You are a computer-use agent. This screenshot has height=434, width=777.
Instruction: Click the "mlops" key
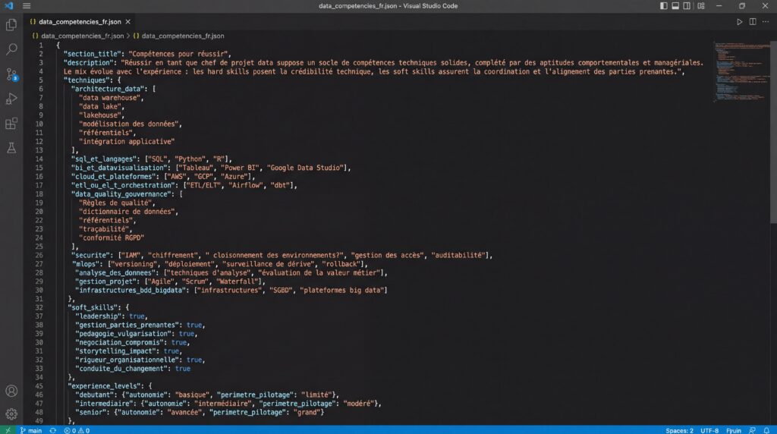[86, 264]
